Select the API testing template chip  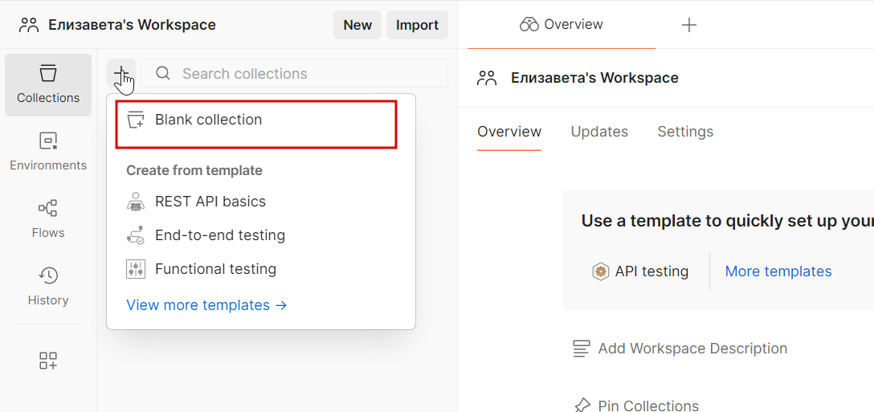[640, 271]
